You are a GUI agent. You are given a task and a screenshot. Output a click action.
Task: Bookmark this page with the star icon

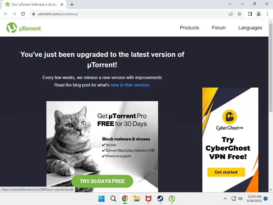click(x=239, y=14)
